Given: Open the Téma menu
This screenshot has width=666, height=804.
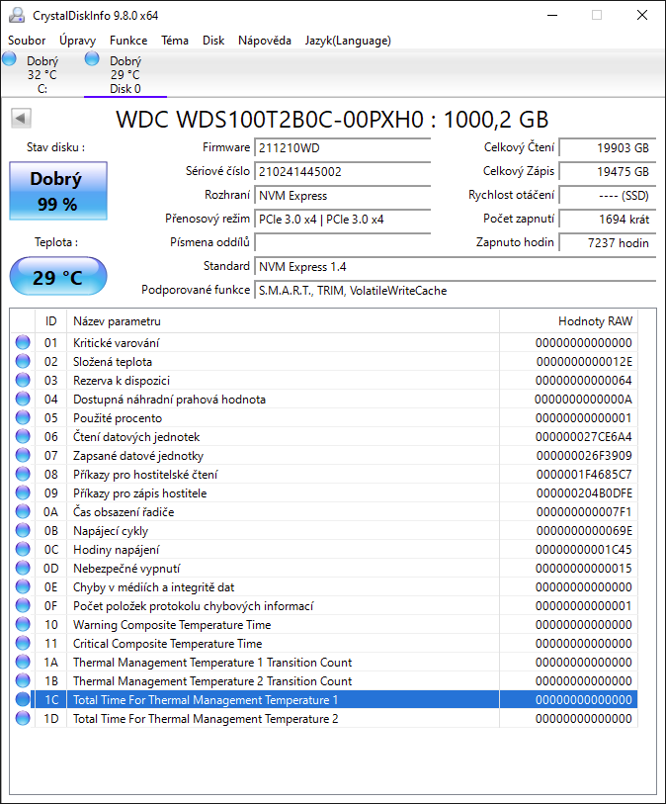Looking at the screenshot, I should [175, 41].
